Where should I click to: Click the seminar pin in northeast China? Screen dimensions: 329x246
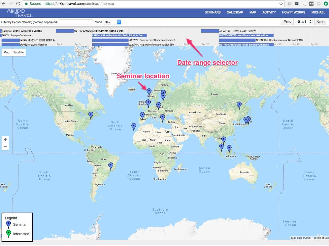[239, 105]
